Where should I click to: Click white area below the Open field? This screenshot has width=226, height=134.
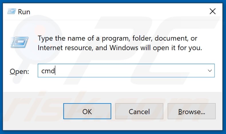tap(112, 84)
